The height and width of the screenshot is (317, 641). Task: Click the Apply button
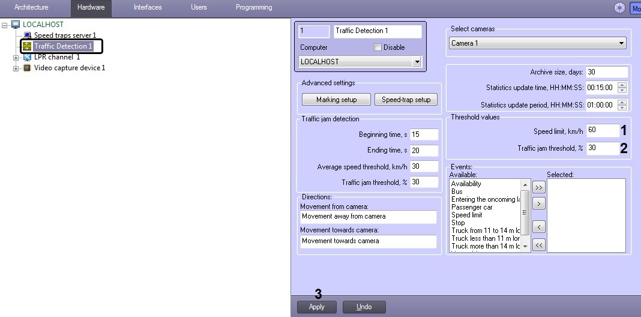pos(317,307)
